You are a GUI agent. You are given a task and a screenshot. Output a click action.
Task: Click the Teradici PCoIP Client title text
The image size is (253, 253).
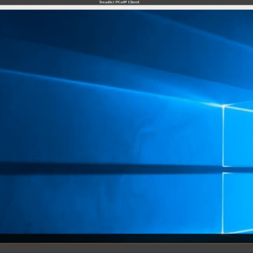[119, 2]
